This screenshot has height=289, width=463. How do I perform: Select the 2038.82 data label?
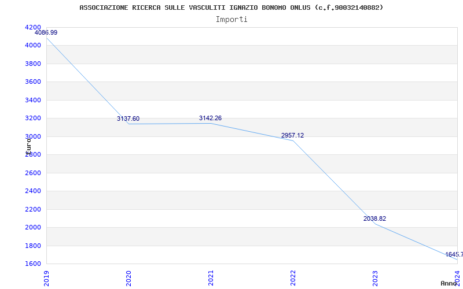[x=374, y=219]
